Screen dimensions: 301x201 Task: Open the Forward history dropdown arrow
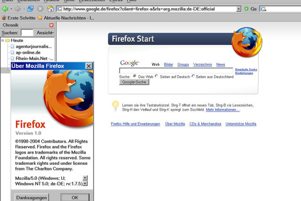pyautogui.click(x=24, y=9)
